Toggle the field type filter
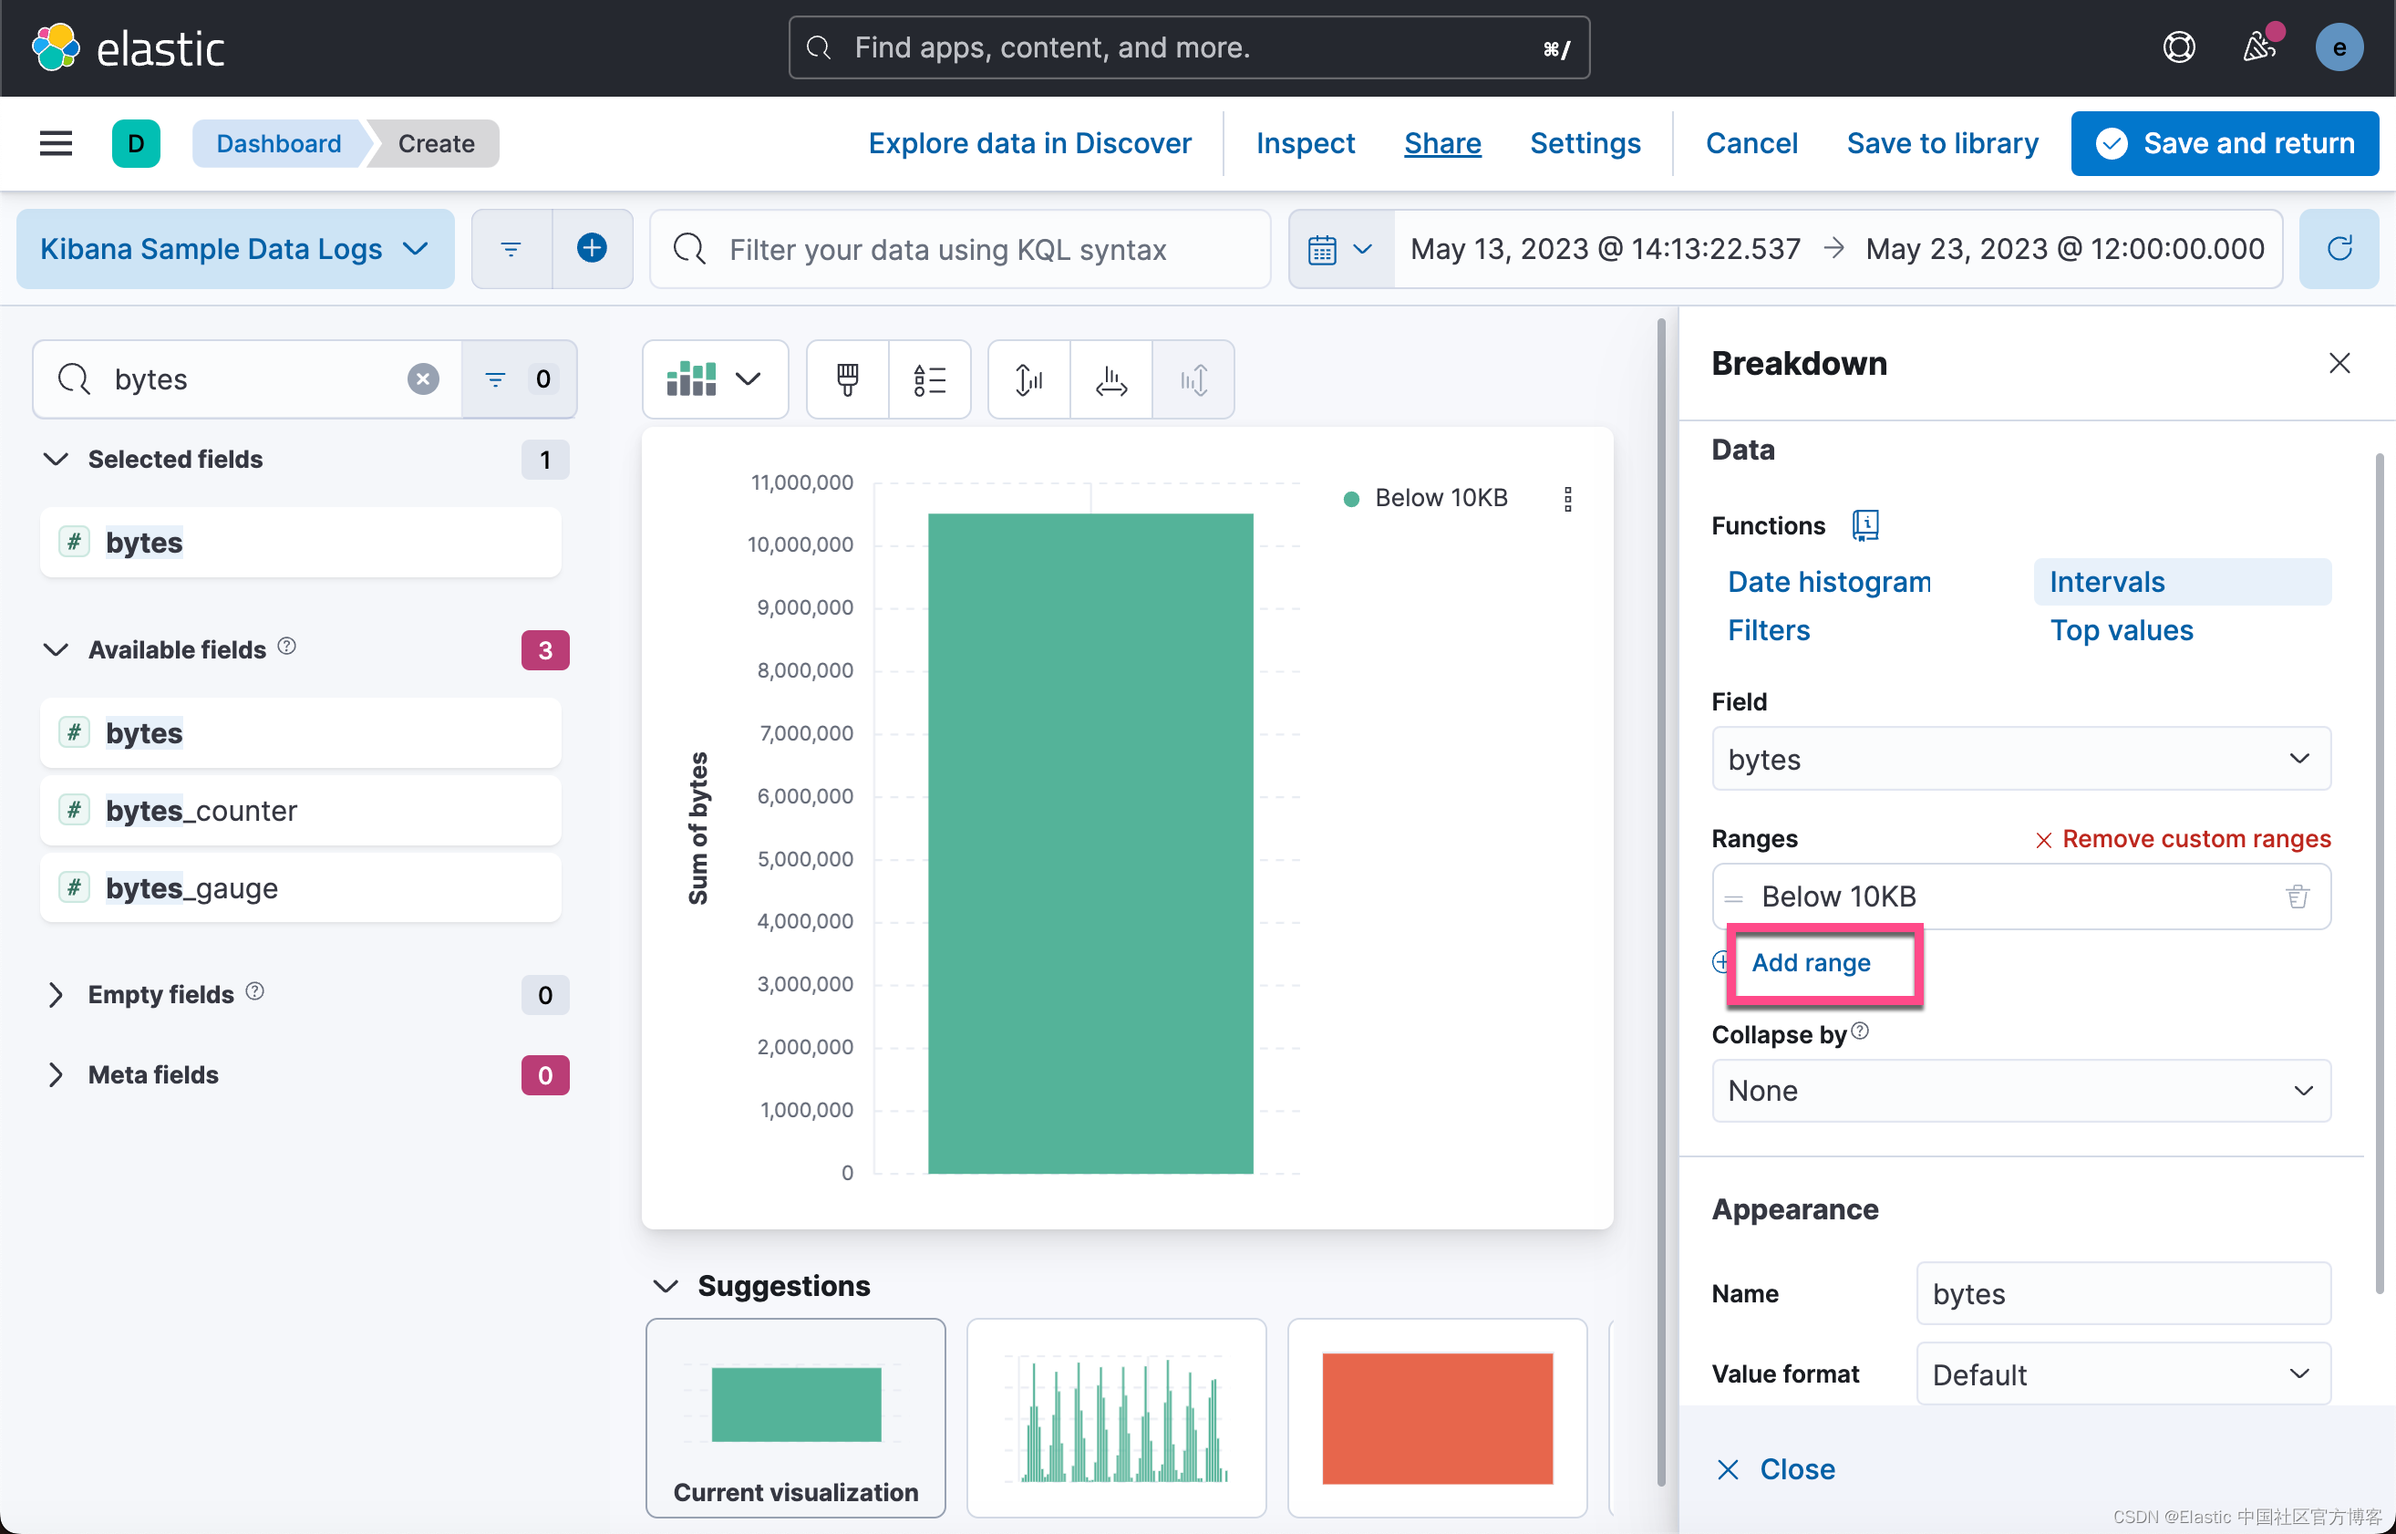 click(x=518, y=378)
